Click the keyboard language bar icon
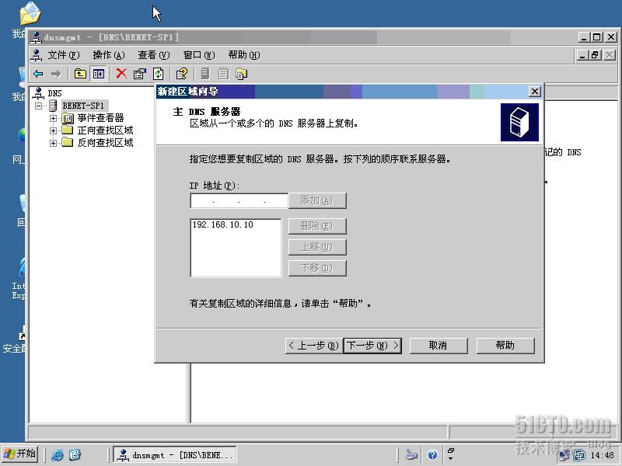Image resolution: width=622 pixels, height=466 pixels. [411, 454]
